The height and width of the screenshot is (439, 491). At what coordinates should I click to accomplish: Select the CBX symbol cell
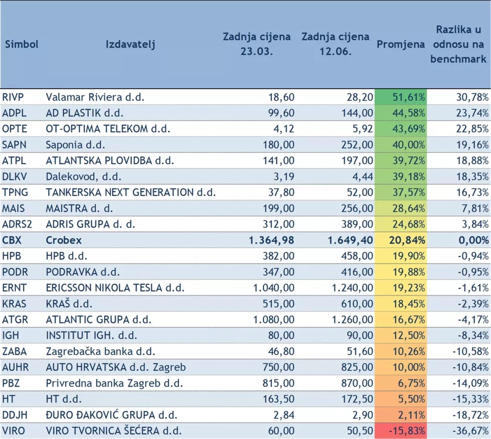(x=12, y=240)
